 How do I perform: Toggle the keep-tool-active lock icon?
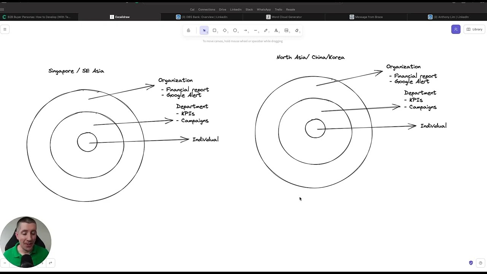click(188, 30)
